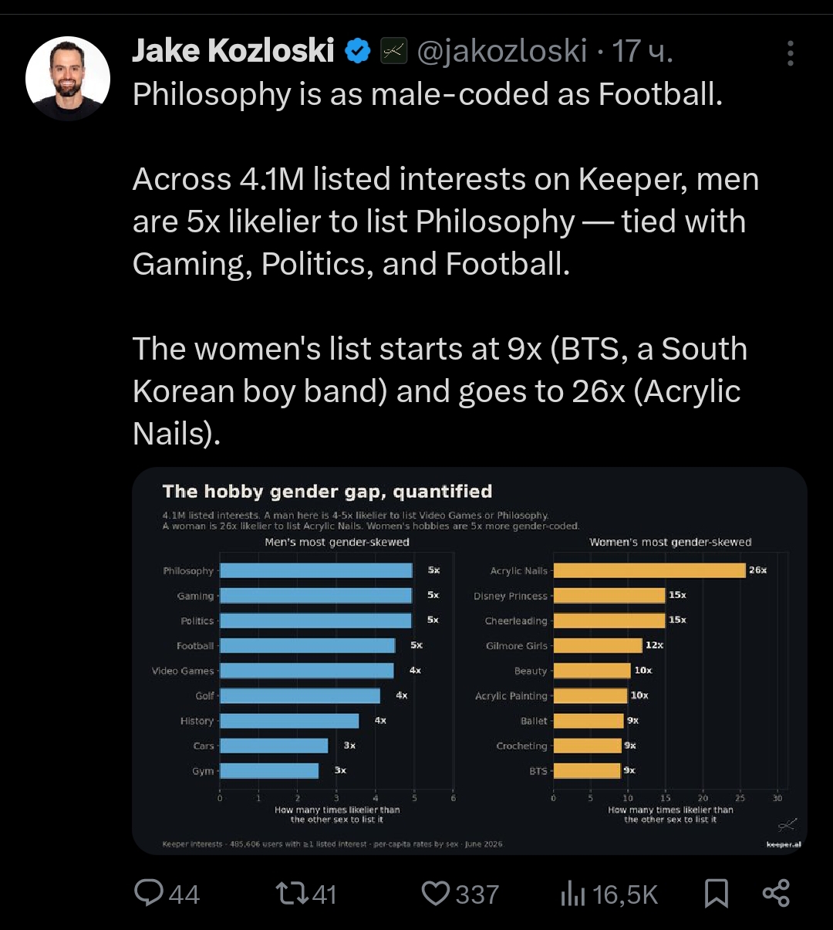Viewport: 833px width, 930px height.
Task: Click the Keeper affiliation badge icon
Action: (x=394, y=52)
